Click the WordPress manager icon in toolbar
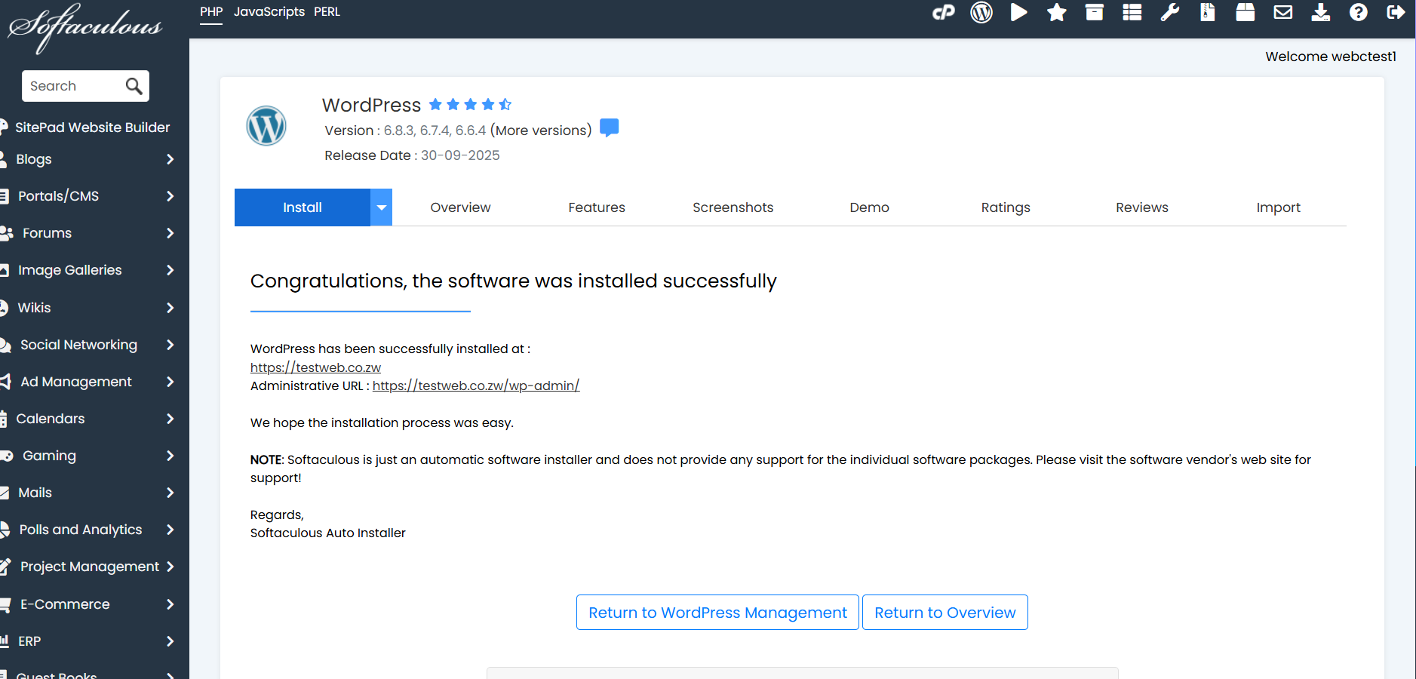Image resolution: width=1416 pixels, height=679 pixels. coord(981,12)
